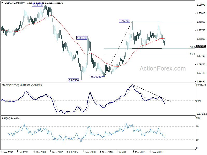Select the 1.30630 price label
The height and width of the screenshot is (155, 207).
(82, 38)
